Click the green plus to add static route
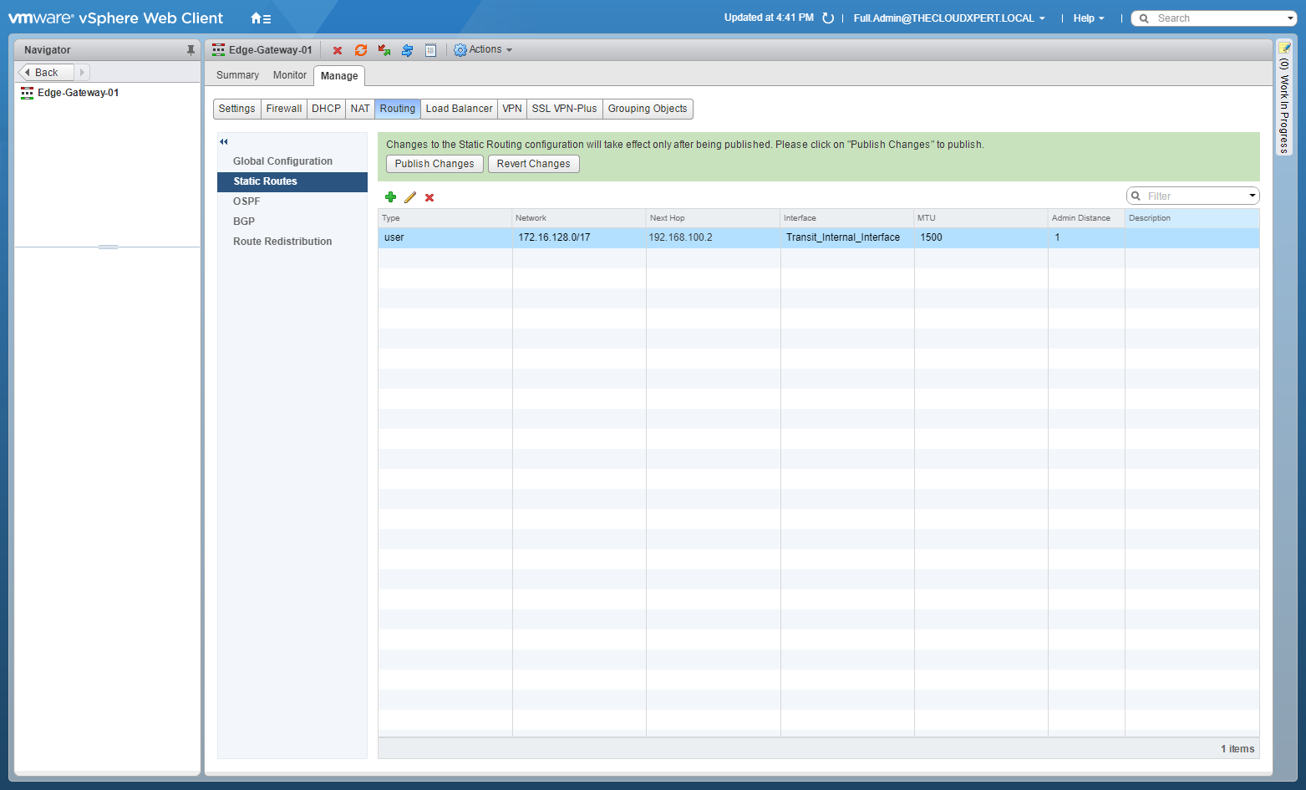This screenshot has width=1306, height=790. click(x=390, y=197)
